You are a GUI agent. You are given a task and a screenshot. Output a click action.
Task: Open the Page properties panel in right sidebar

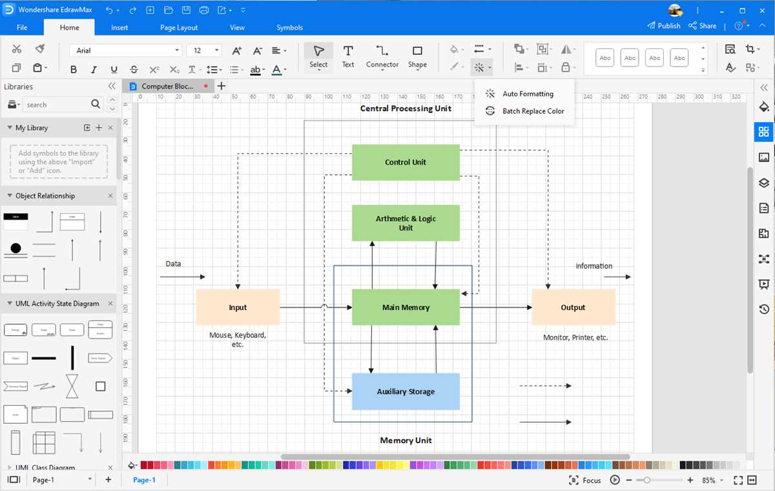click(764, 208)
